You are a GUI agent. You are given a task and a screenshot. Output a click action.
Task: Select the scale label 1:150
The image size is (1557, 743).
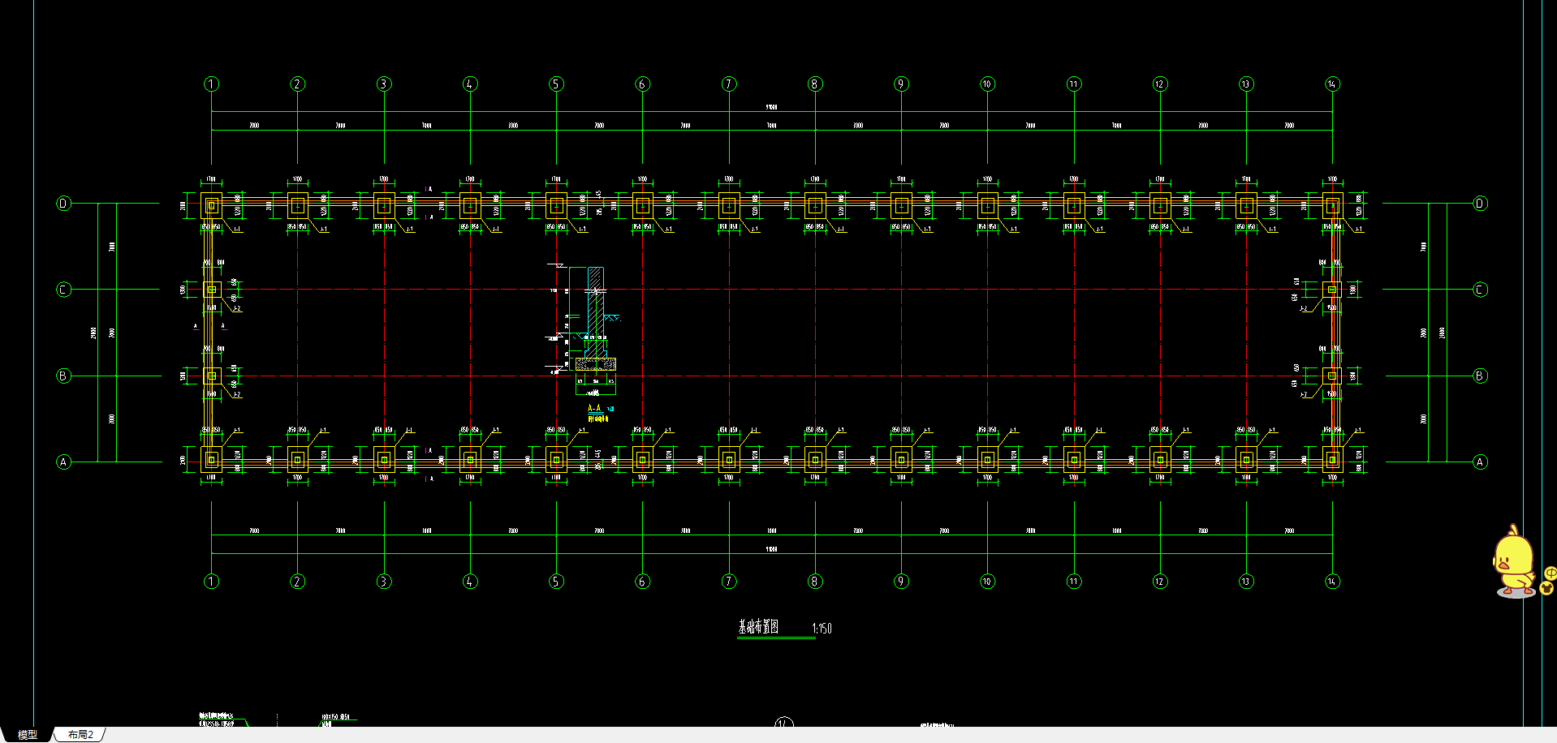[822, 629]
